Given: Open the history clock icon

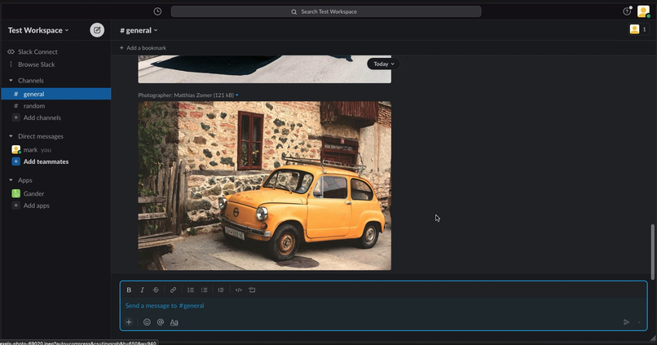Looking at the screenshot, I should click(x=157, y=11).
